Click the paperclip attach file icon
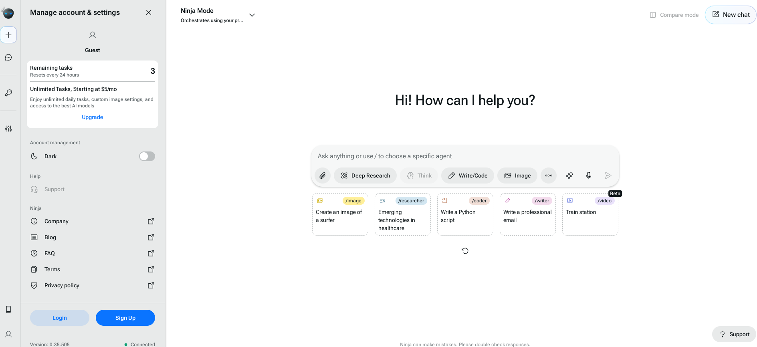 point(323,176)
